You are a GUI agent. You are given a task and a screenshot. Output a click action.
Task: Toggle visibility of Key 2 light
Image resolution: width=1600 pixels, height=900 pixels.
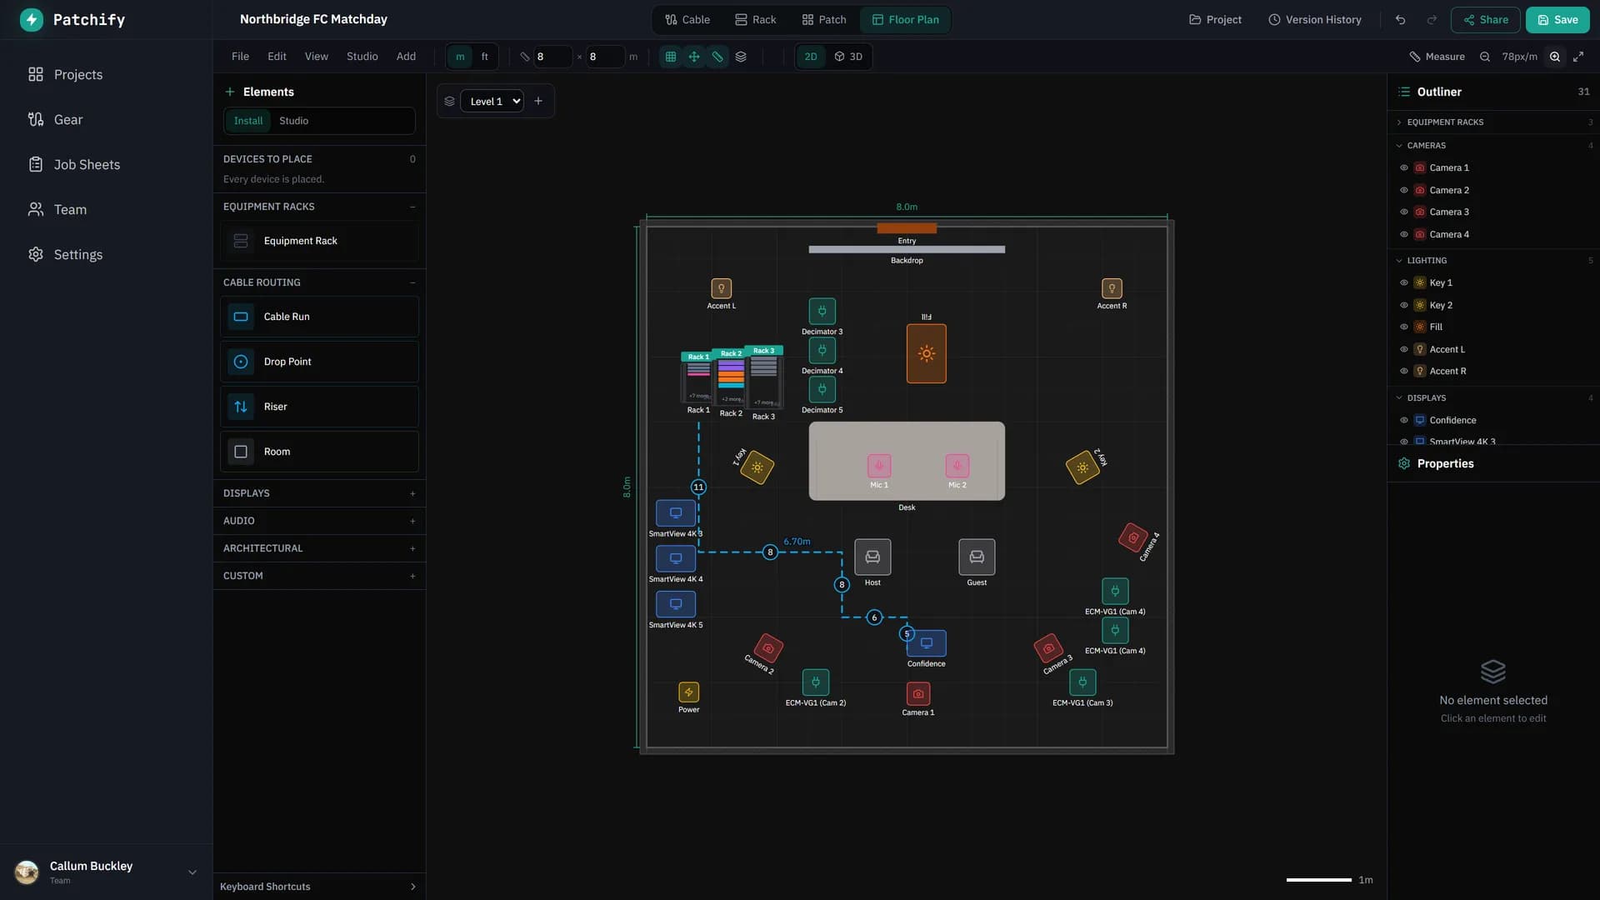coord(1404,306)
